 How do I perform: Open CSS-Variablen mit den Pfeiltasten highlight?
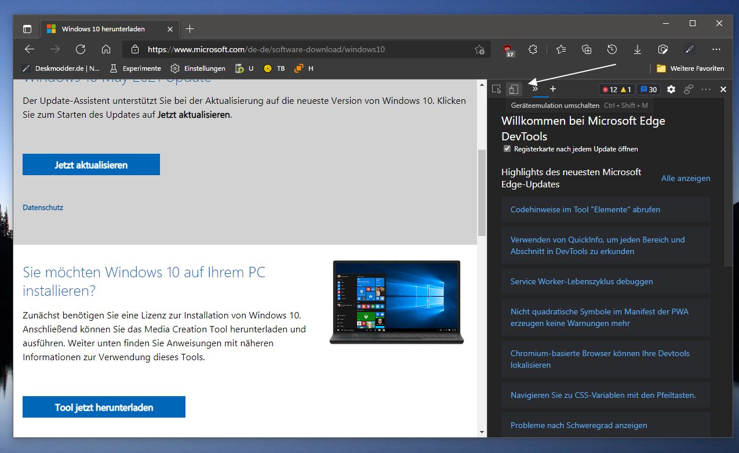click(606, 395)
